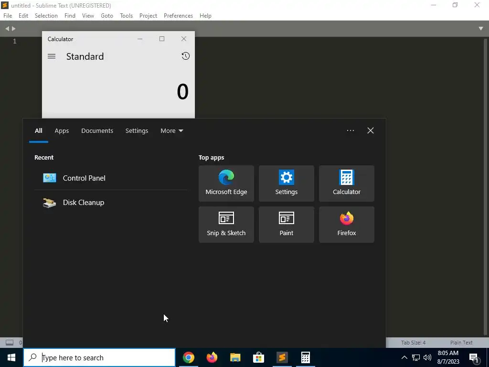Open Microsoft Store from the taskbar
The height and width of the screenshot is (367, 489).
coord(258,357)
